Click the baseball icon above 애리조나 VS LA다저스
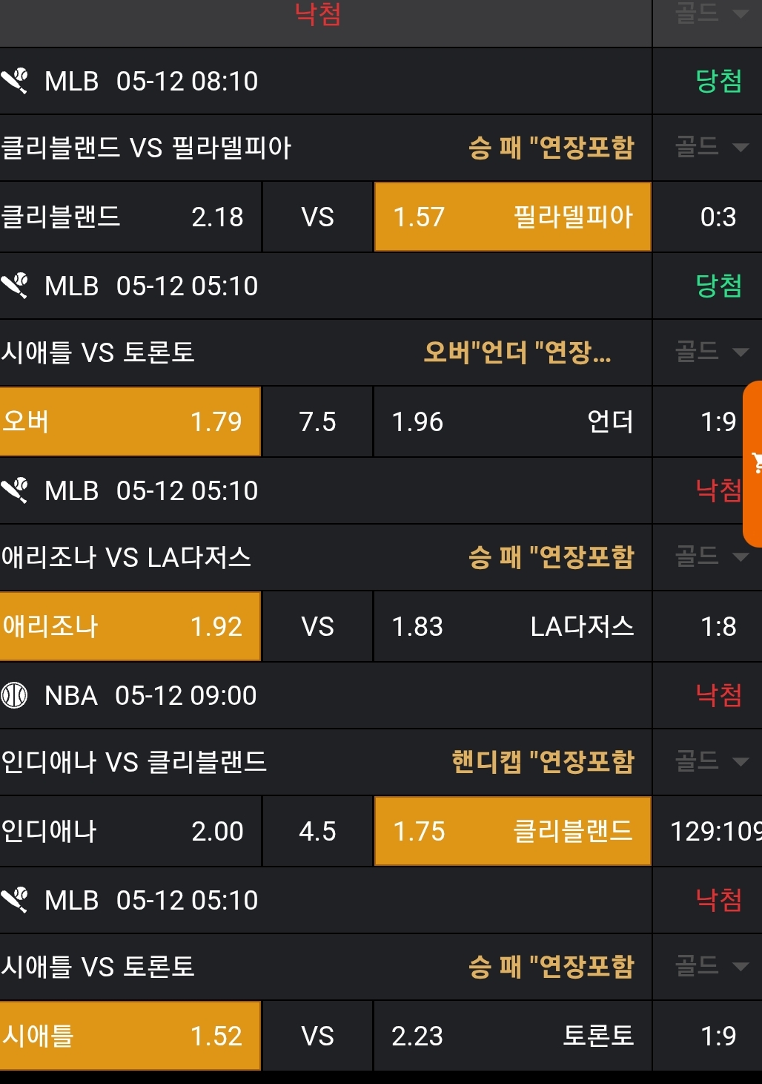The image size is (762, 1084). pyautogui.click(x=14, y=490)
